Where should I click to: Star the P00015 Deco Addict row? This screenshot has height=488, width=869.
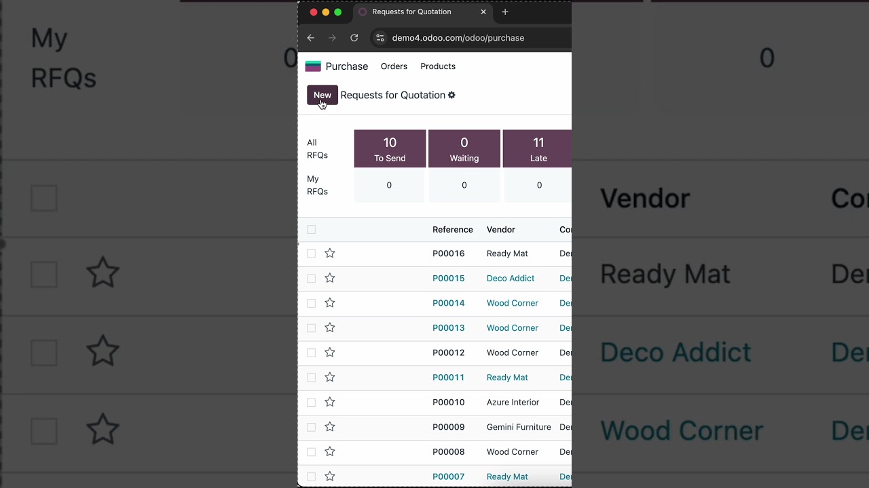click(x=330, y=278)
